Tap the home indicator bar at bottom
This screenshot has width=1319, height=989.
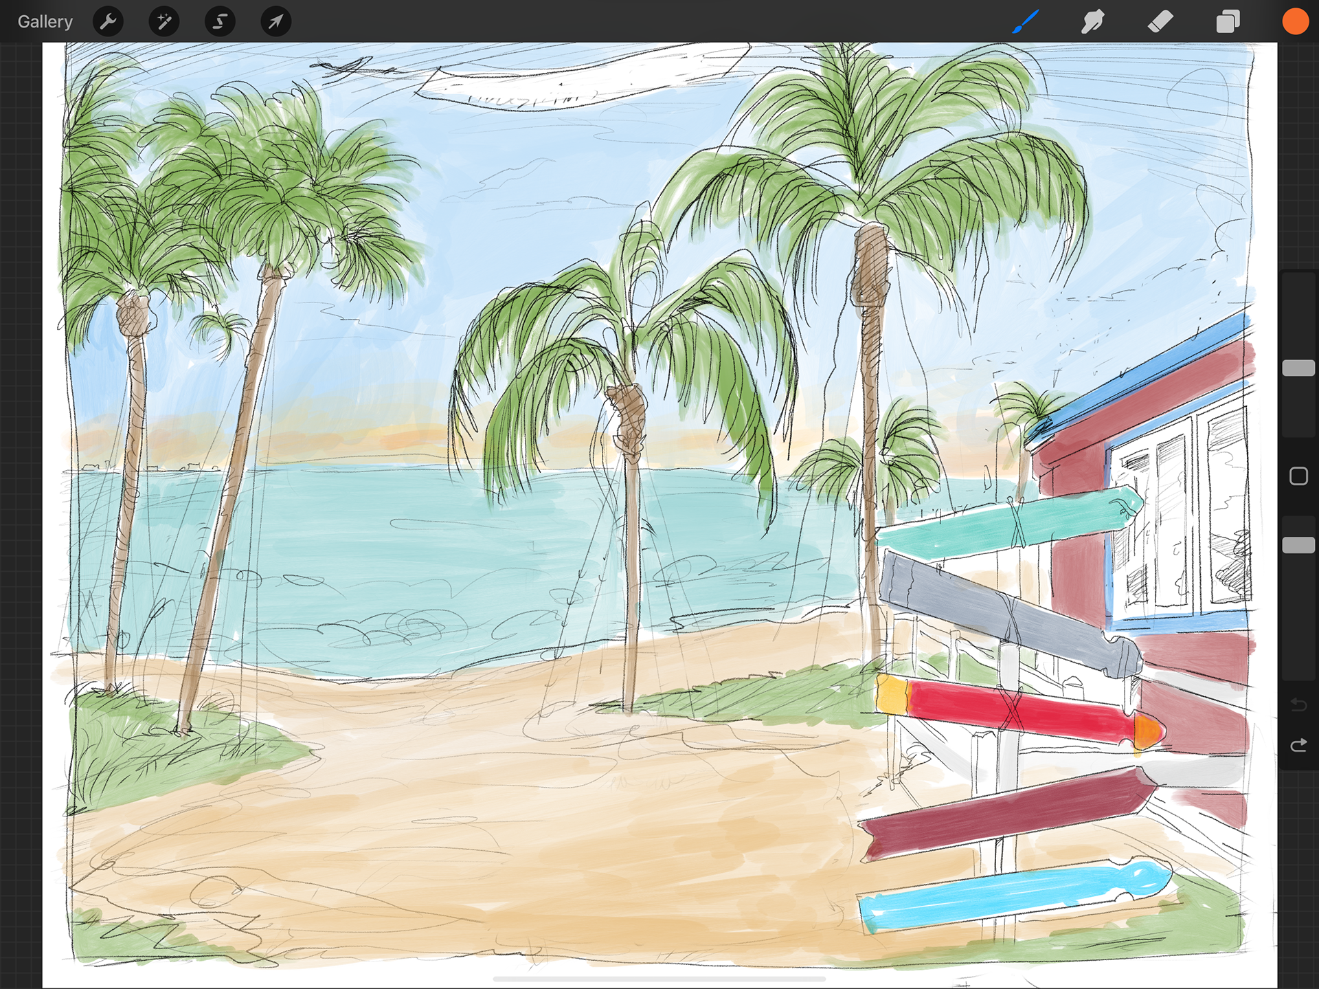click(659, 979)
